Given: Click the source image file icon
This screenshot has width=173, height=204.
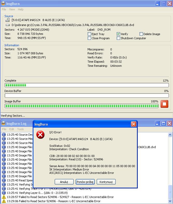Looking at the screenshot, I should point(7,25).
